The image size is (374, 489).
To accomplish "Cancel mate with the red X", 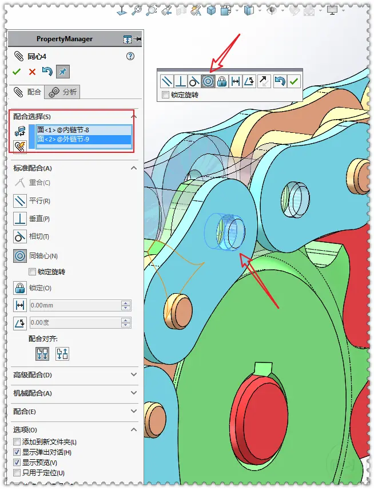I will coord(32,72).
